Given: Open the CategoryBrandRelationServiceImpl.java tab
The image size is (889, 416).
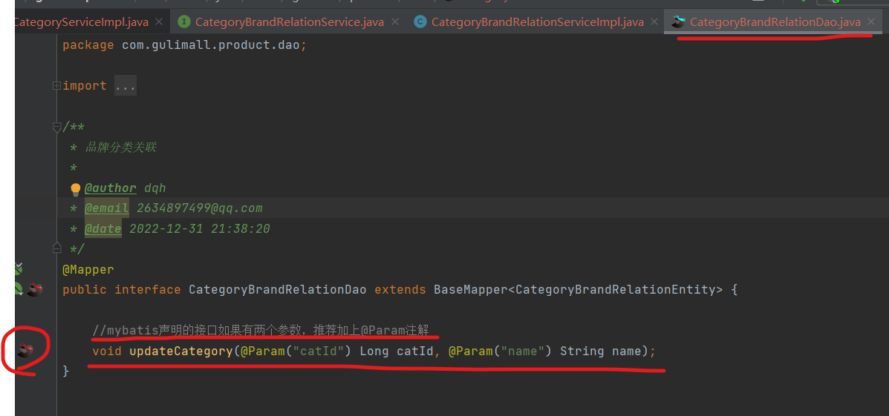Looking at the screenshot, I should tap(538, 22).
